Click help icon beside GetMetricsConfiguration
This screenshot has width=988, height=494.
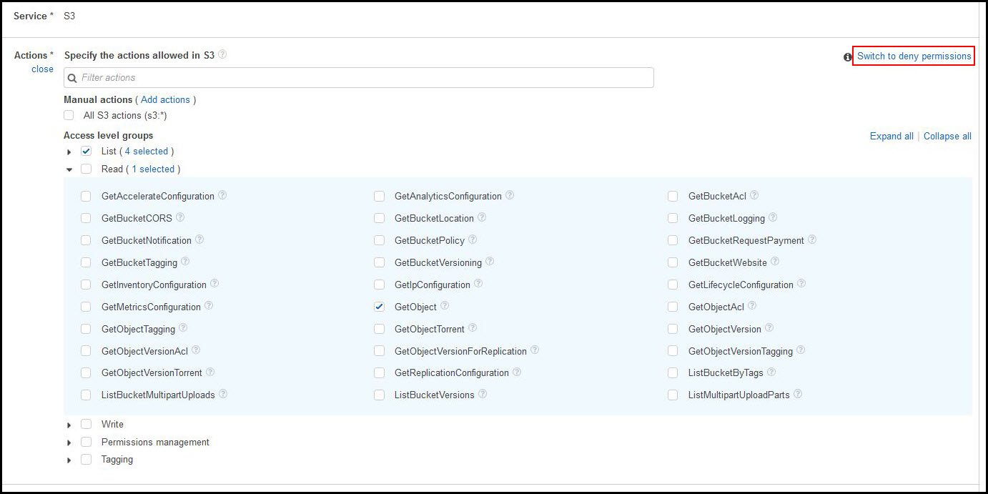coord(209,306)
